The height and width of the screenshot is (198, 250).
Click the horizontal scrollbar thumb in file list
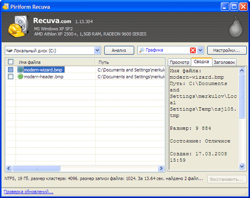click(x=36, y=168)
